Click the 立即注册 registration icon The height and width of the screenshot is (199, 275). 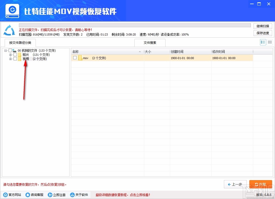[50, 195]
